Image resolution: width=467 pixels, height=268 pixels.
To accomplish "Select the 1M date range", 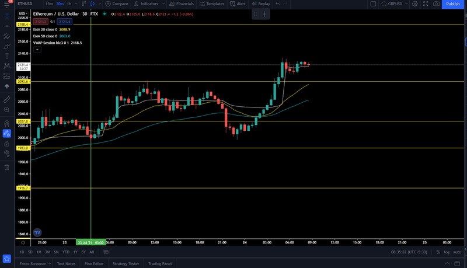I will [x=39, y=252].
